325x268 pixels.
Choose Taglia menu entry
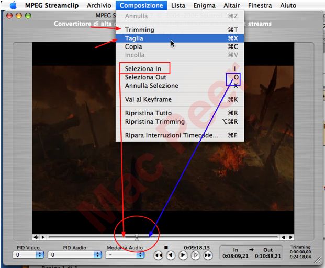pos(180,38)
